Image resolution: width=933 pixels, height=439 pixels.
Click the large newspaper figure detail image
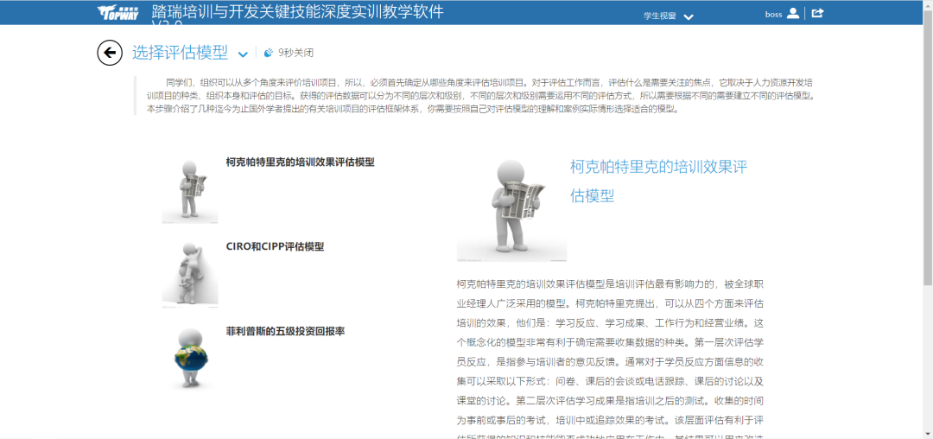point(511,208)
